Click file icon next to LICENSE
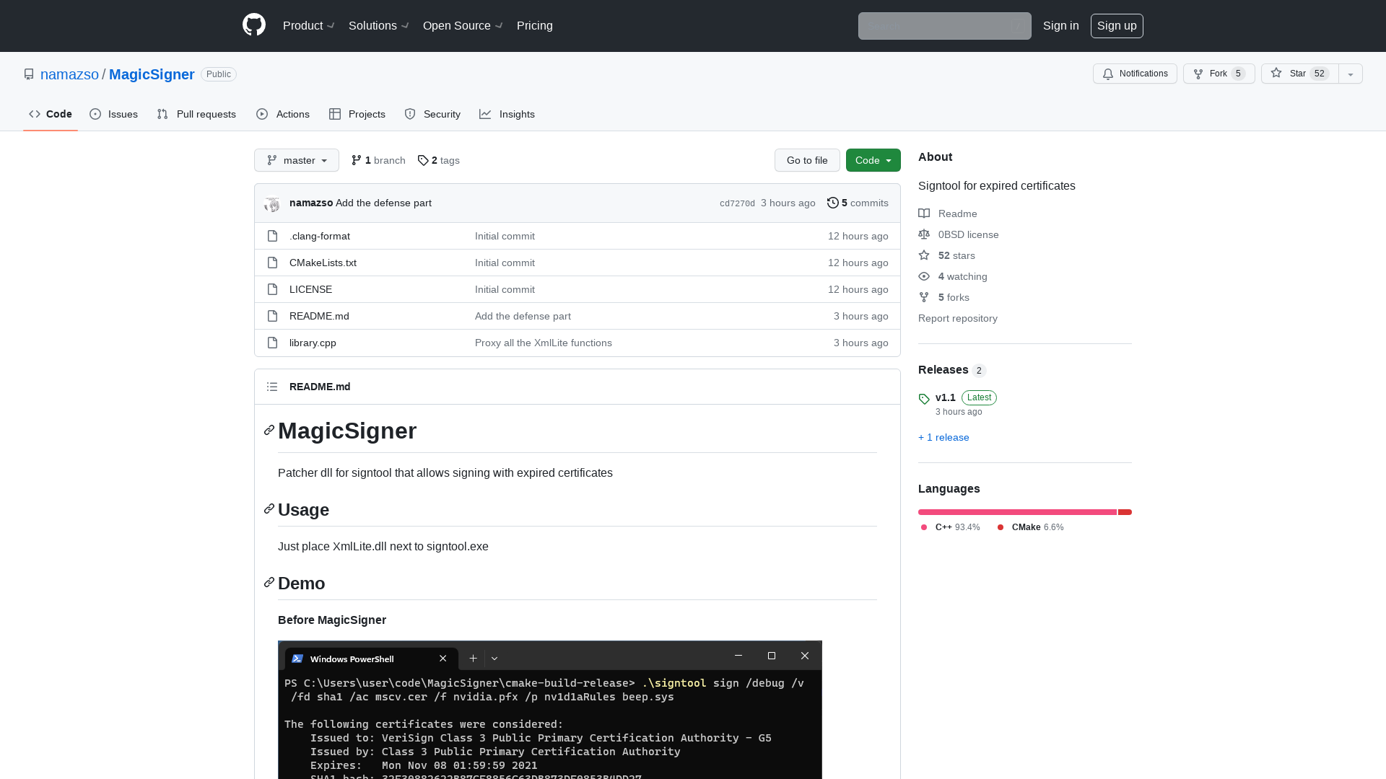The height and width of the screenshot is (779, 1386). click(x=272, y=289)
